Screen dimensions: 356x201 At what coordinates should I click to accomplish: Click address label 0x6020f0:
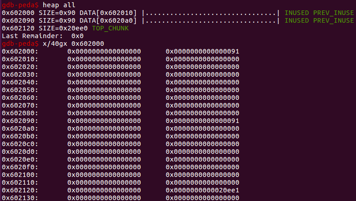click(x=20, y=167)
